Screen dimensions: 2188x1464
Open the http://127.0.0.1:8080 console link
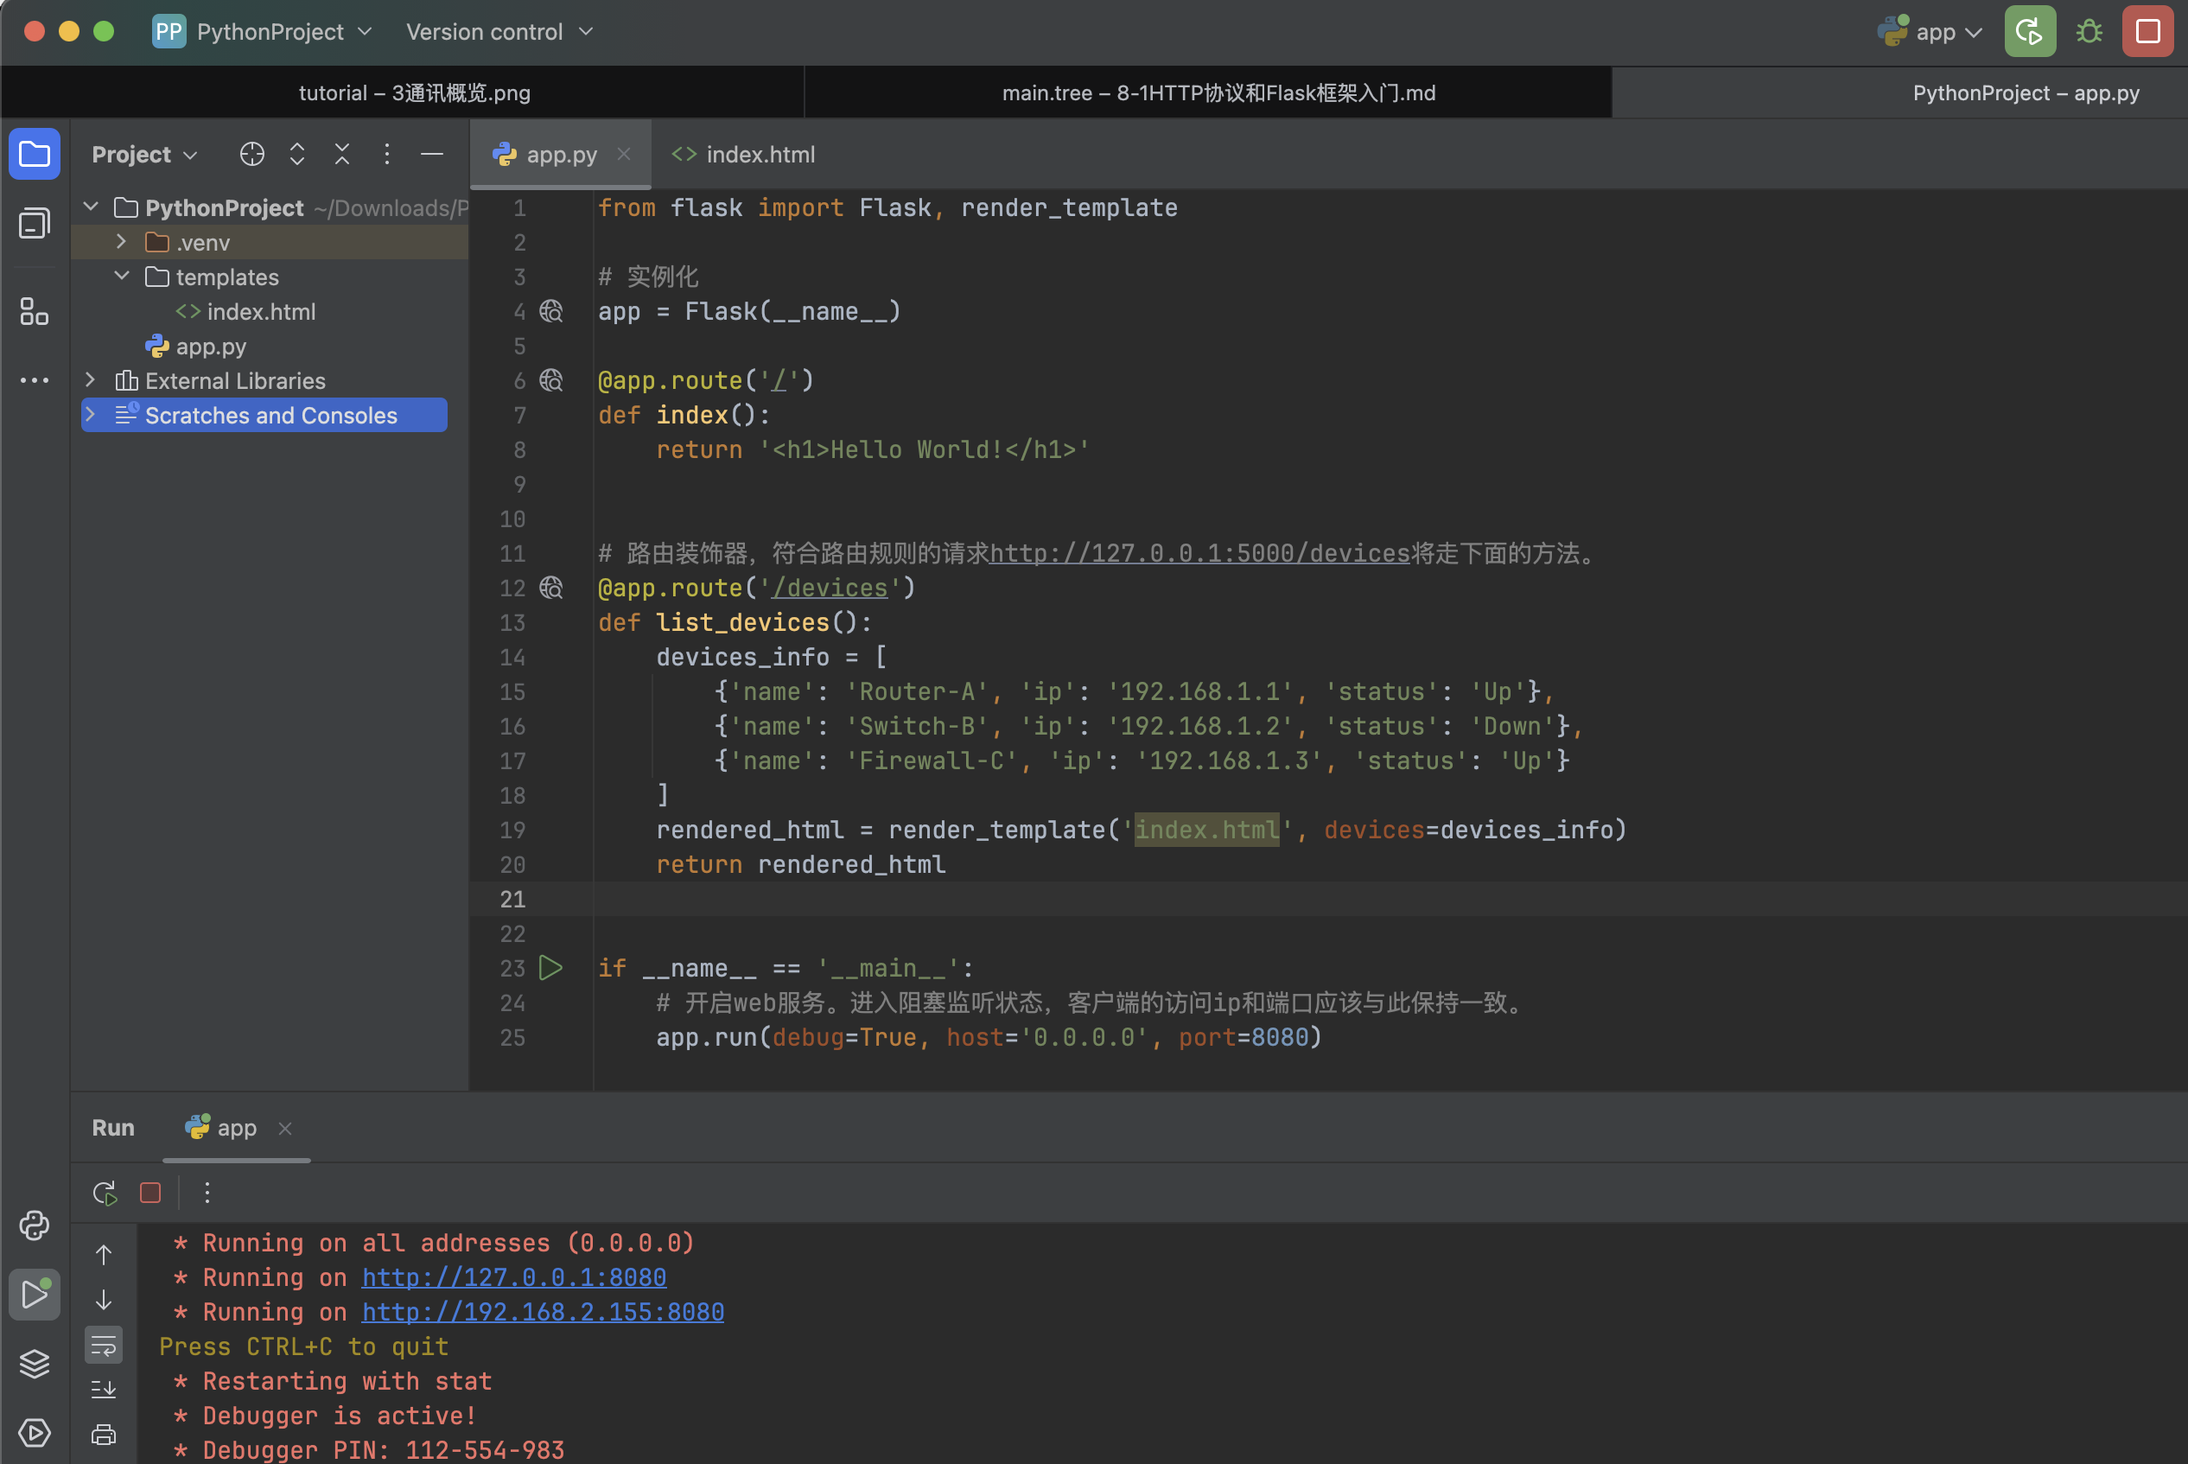tap(513, 1277)
